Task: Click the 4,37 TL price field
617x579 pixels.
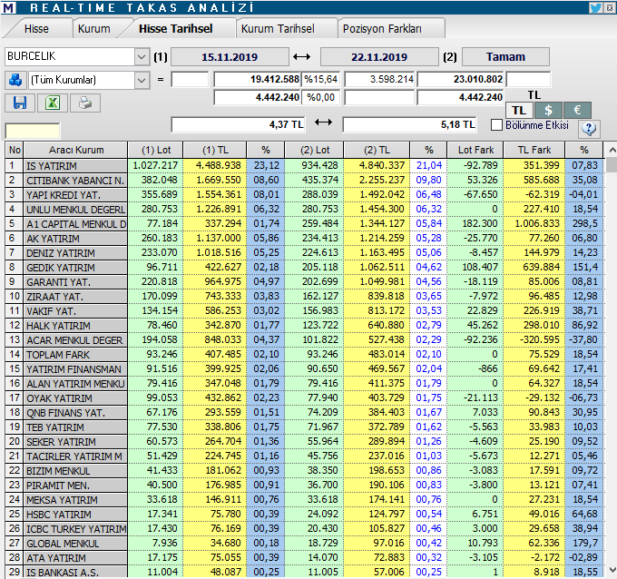Action: click(x=238, y=124)
